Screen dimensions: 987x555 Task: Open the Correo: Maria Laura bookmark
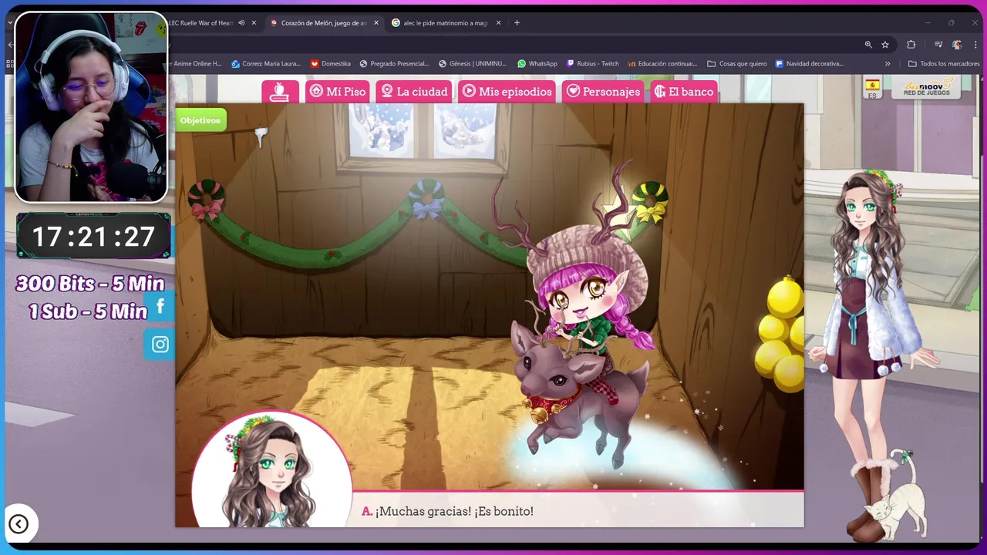coord(266,64)
